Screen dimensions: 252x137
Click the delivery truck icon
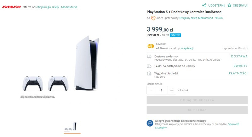[x=149, y=57]
